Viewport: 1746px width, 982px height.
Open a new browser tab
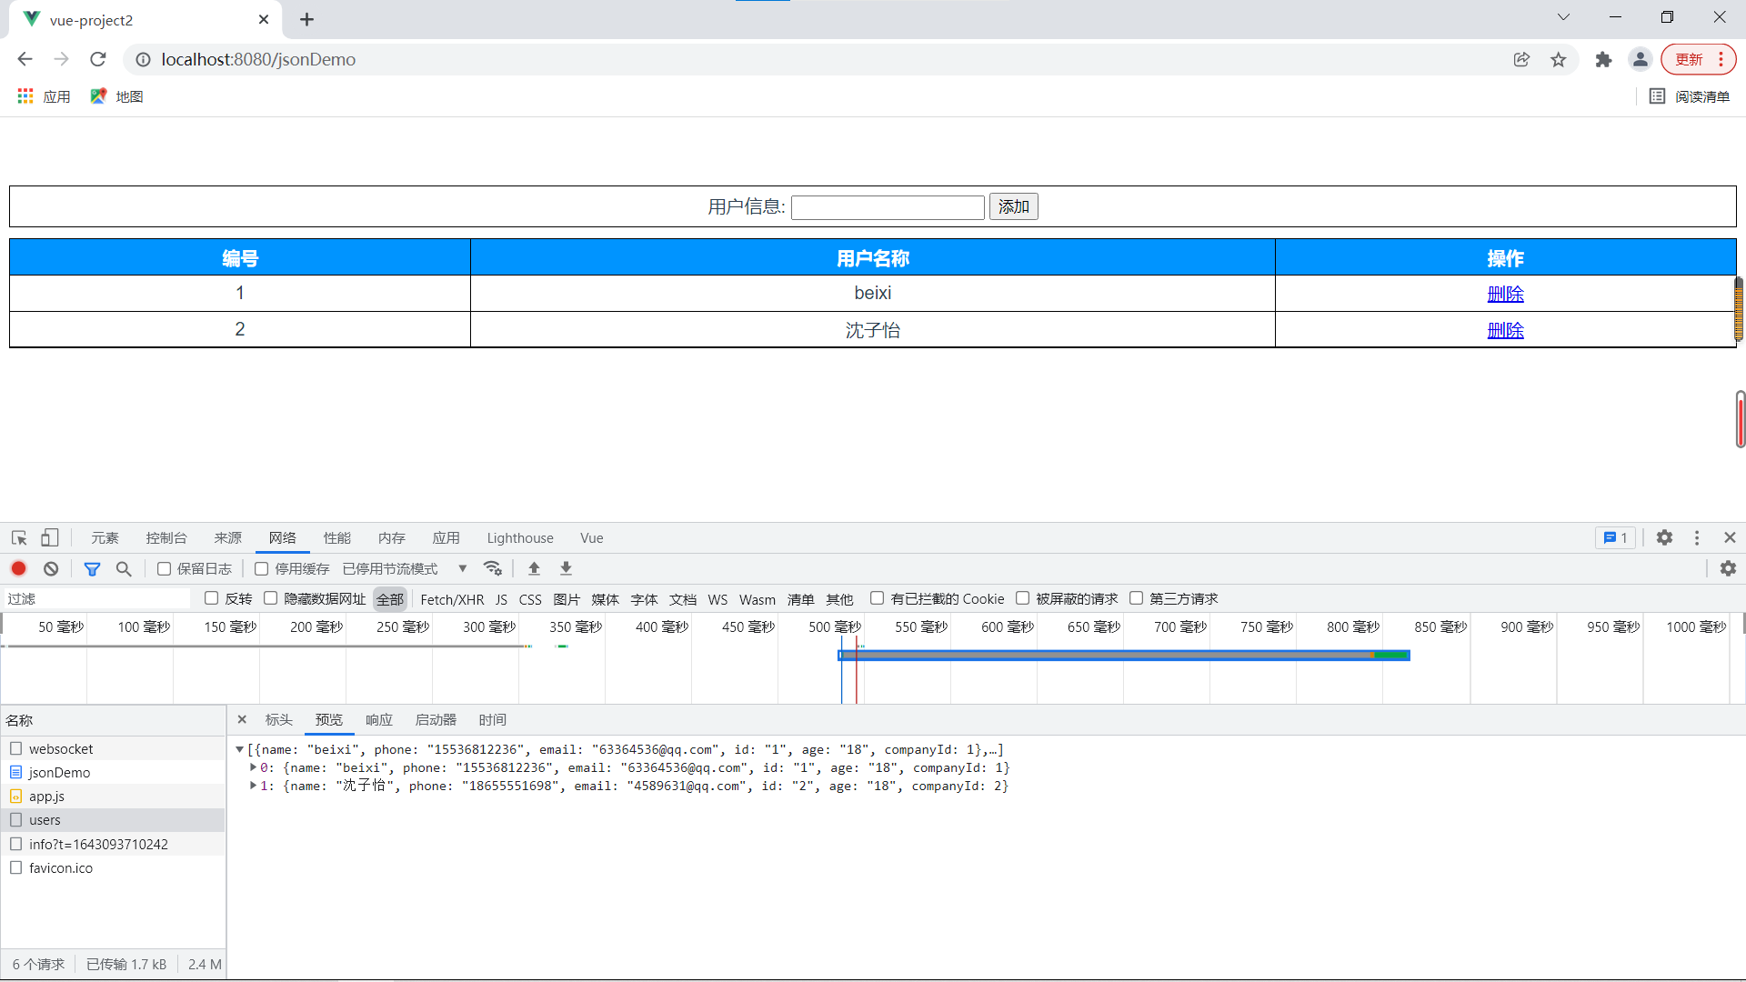(x=306, y=19)
